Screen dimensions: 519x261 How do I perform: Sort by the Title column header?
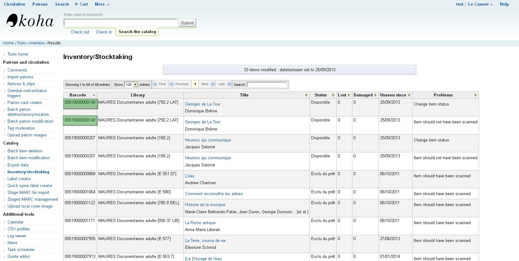click(x=244, y=95)
